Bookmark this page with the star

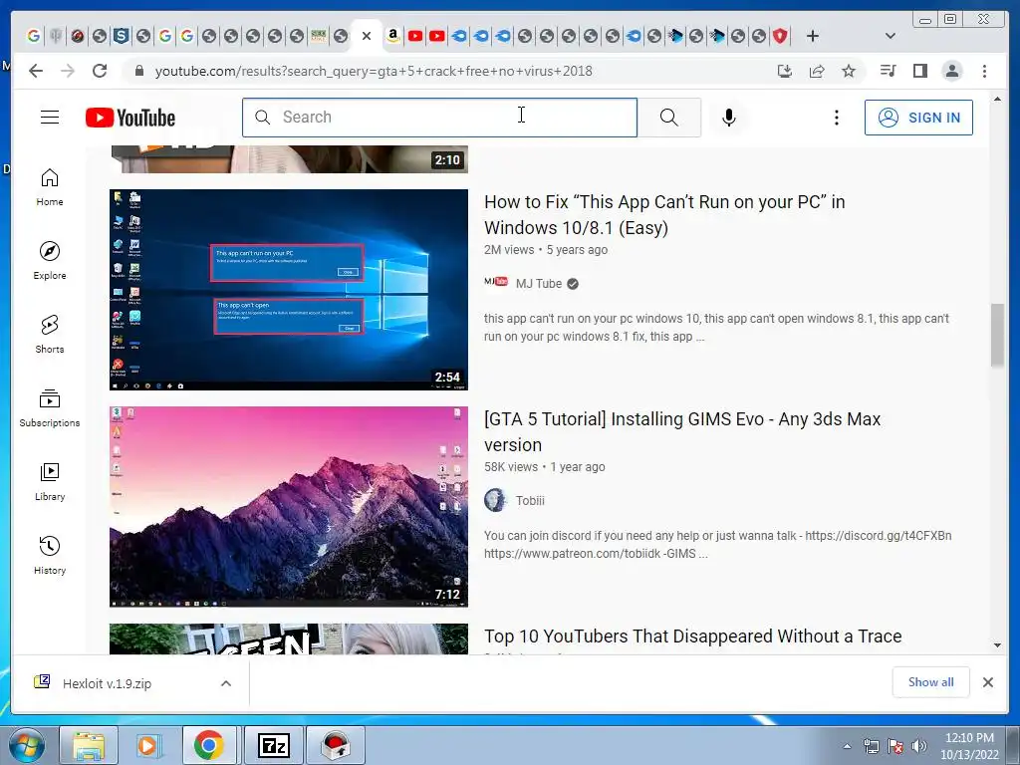pos(849,71)
